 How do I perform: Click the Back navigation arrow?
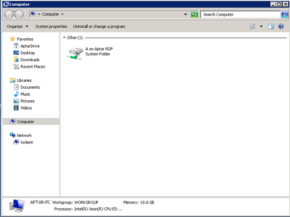pyautogui.click(x=9, y=15)
